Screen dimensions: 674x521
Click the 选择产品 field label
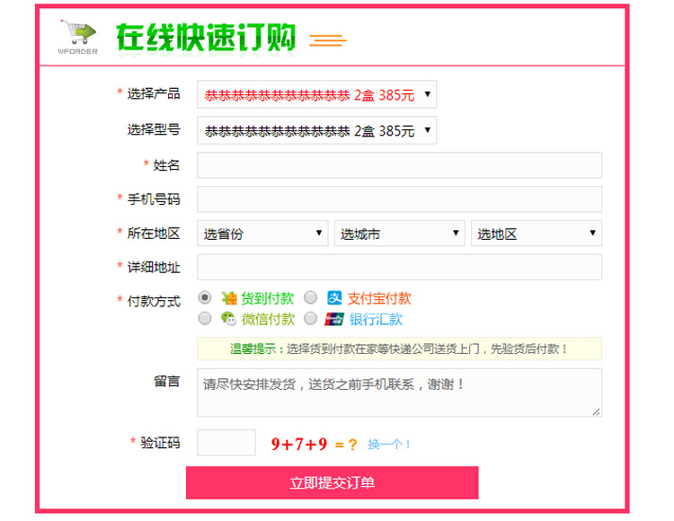coord(154,93)
